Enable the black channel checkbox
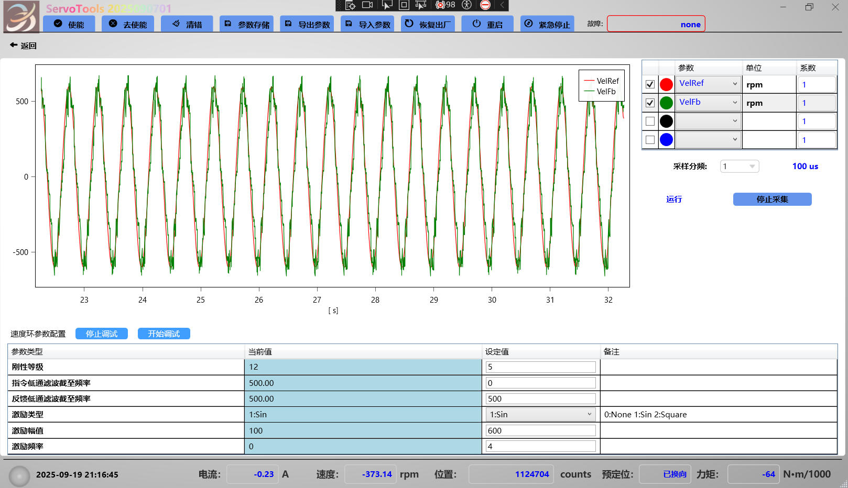 (650, 121)
